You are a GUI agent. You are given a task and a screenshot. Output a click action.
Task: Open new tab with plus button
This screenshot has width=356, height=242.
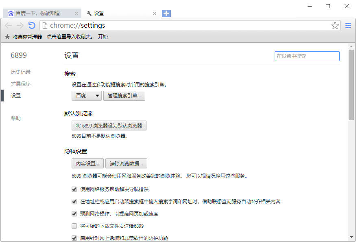(166, 13)
